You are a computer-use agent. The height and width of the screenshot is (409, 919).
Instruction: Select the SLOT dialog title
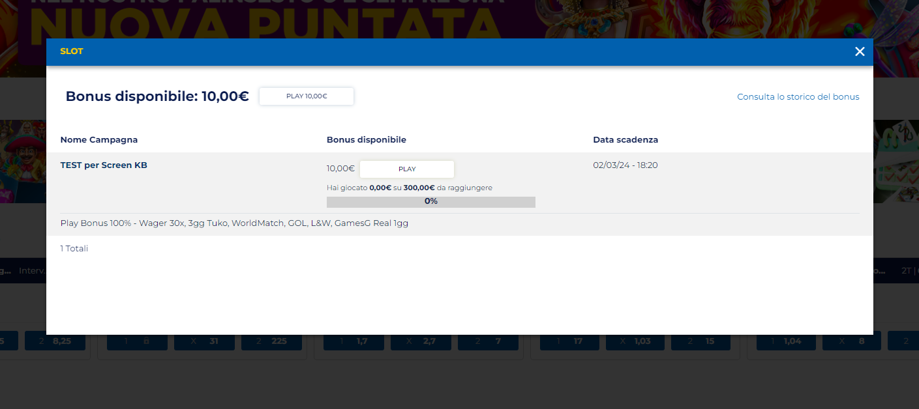[x=72, y=51]
